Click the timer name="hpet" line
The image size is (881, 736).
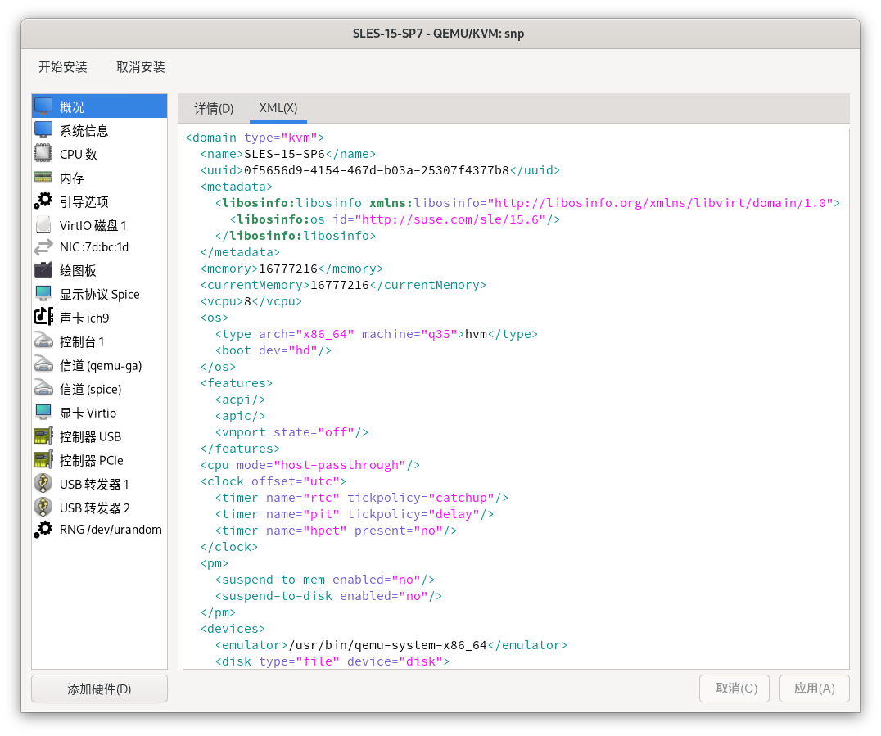click(336, 531)
